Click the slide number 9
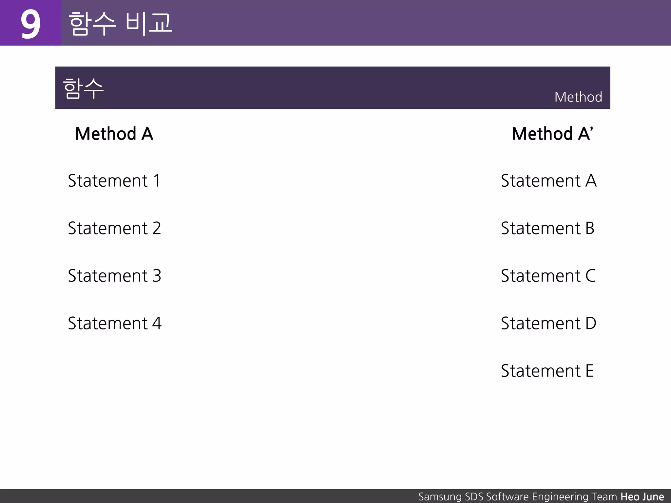Screen dimensions: 671x503 coord(30,24)
